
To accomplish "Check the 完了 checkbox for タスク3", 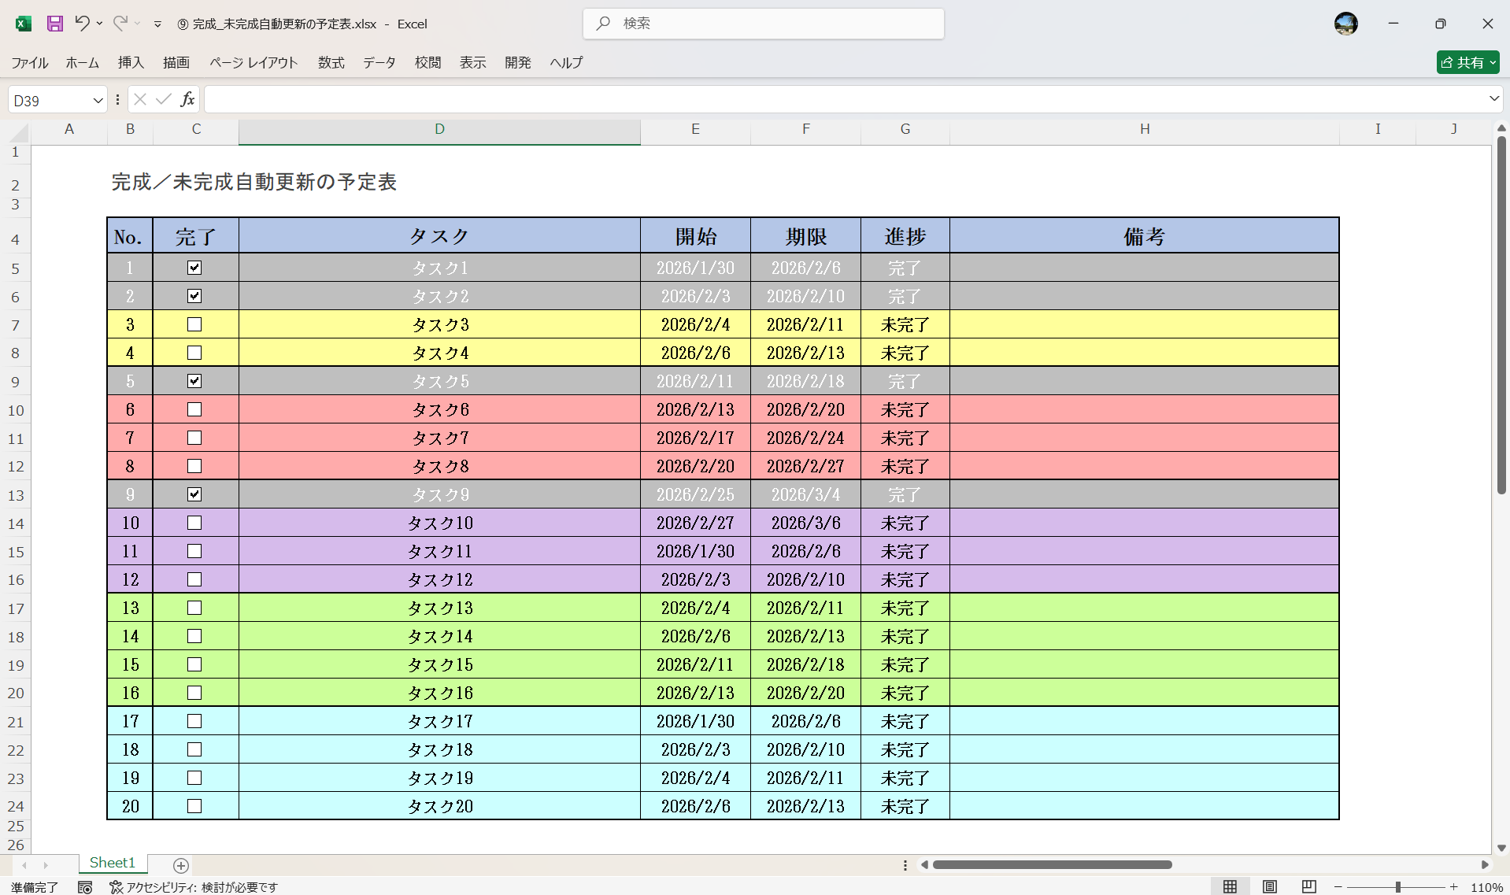I will (x=194, y=324).
